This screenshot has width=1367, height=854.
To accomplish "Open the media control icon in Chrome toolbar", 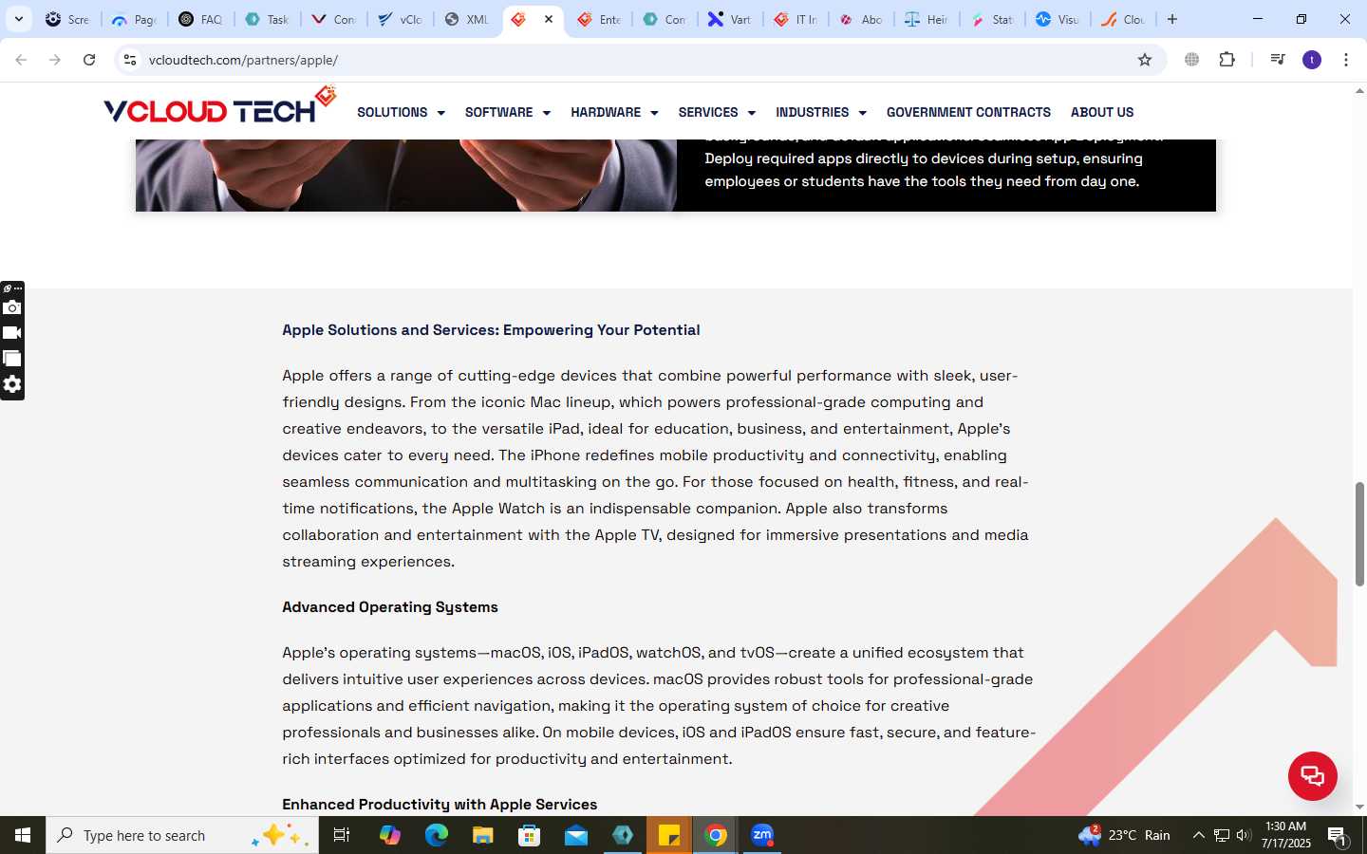I will tap(1278, 60).
